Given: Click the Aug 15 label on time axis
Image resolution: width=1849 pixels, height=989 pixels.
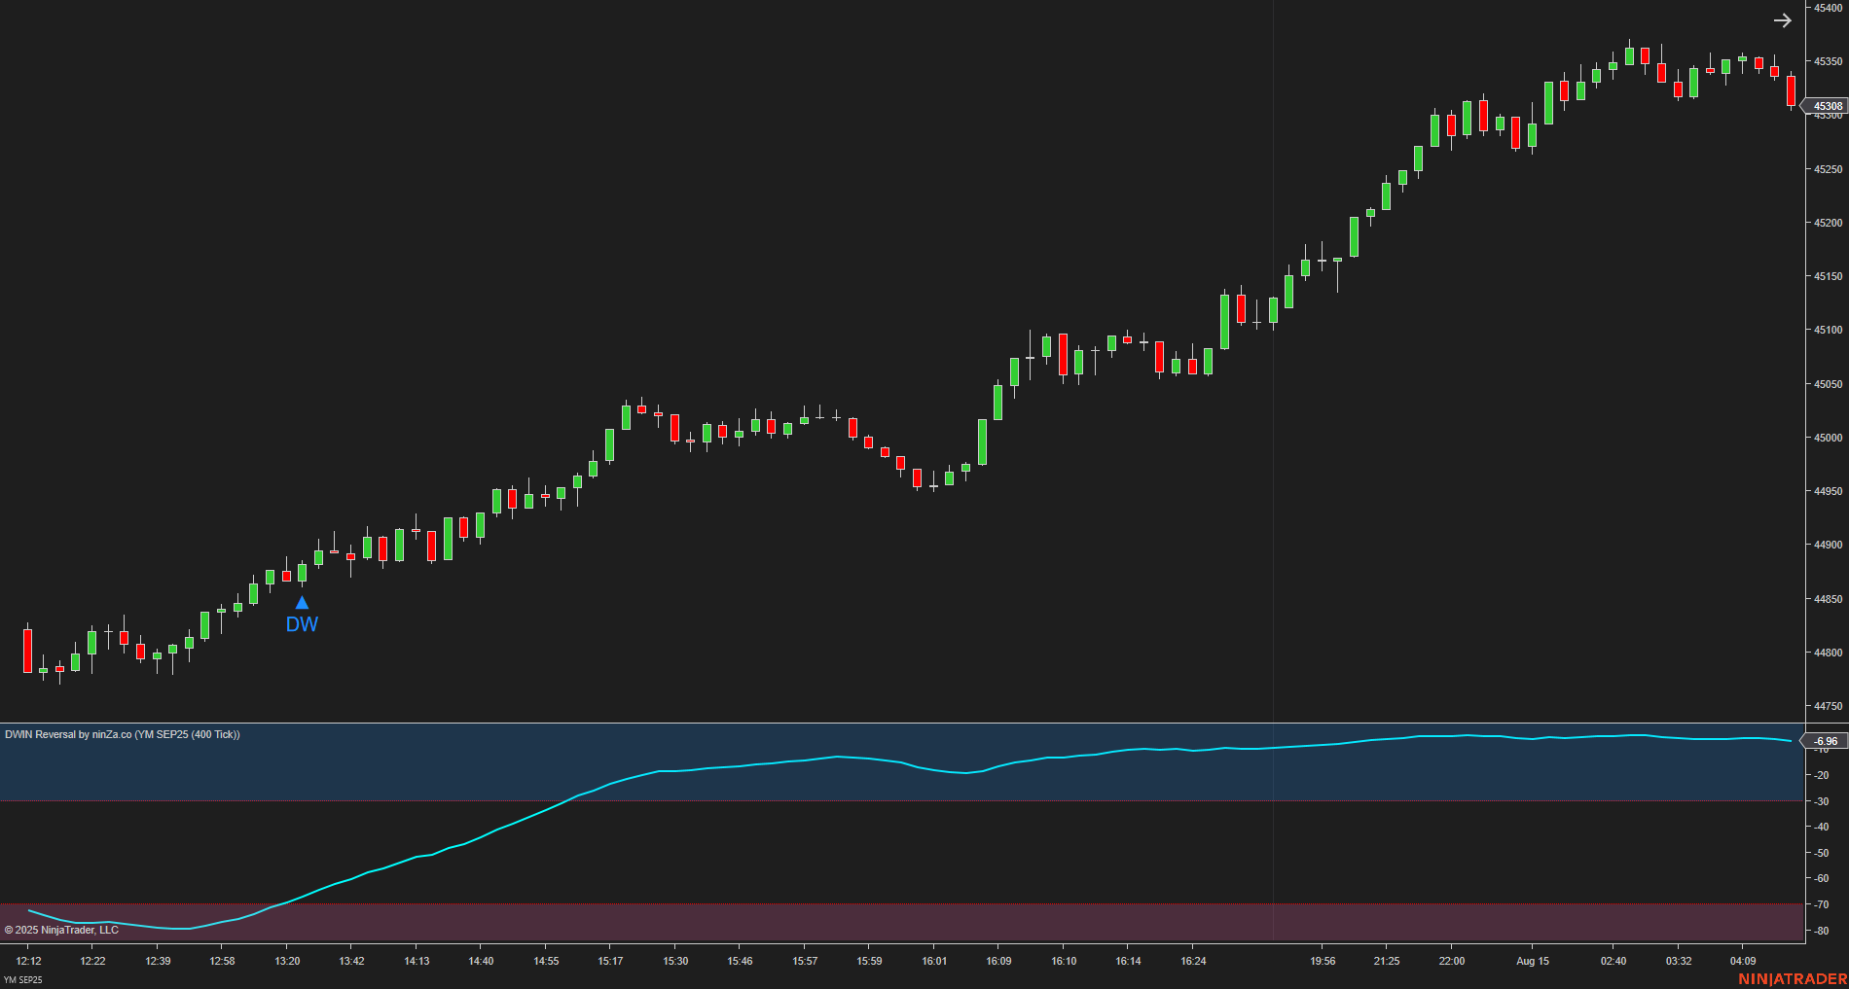Looking at the screenshot, I should pos(1532,961).
